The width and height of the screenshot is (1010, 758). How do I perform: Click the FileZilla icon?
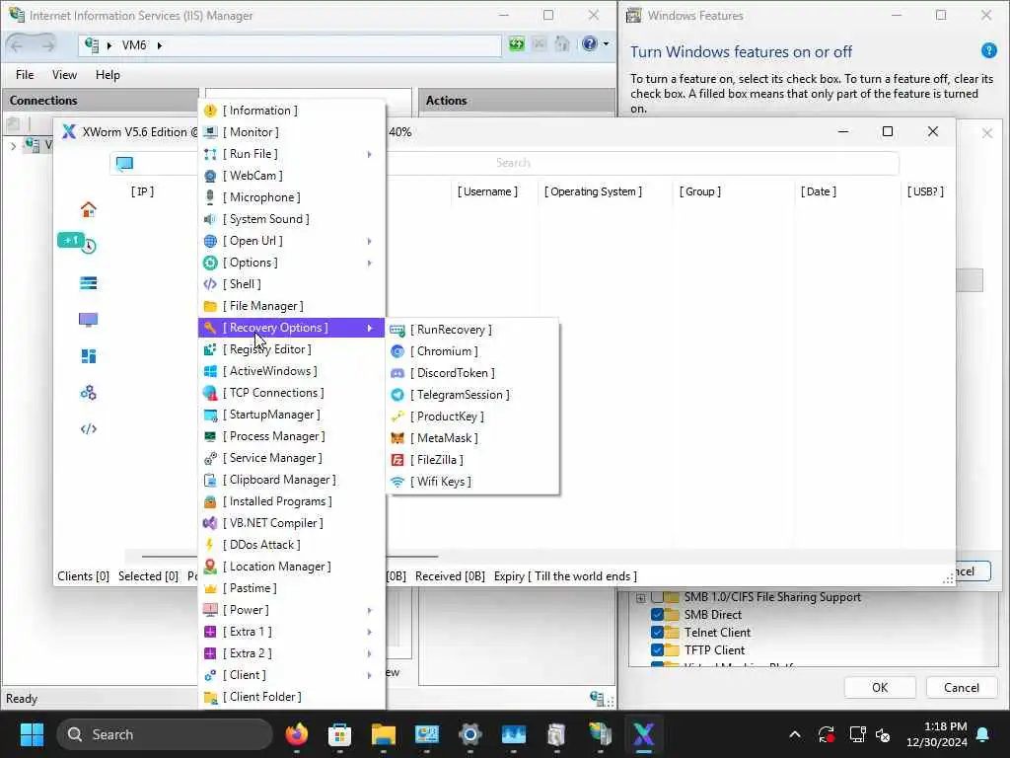click(397, 460)
